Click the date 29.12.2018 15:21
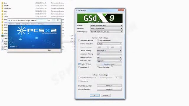This screenshot has width=189, height=106. click(41, 3)
